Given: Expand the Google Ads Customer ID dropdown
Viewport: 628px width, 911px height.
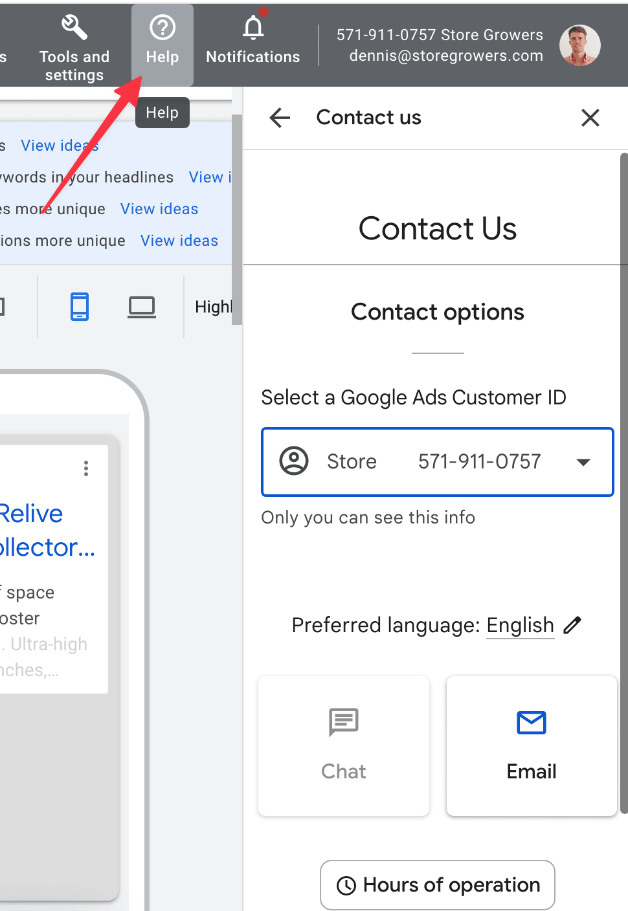Looking at the screenshot, I should tap(438, 462).
